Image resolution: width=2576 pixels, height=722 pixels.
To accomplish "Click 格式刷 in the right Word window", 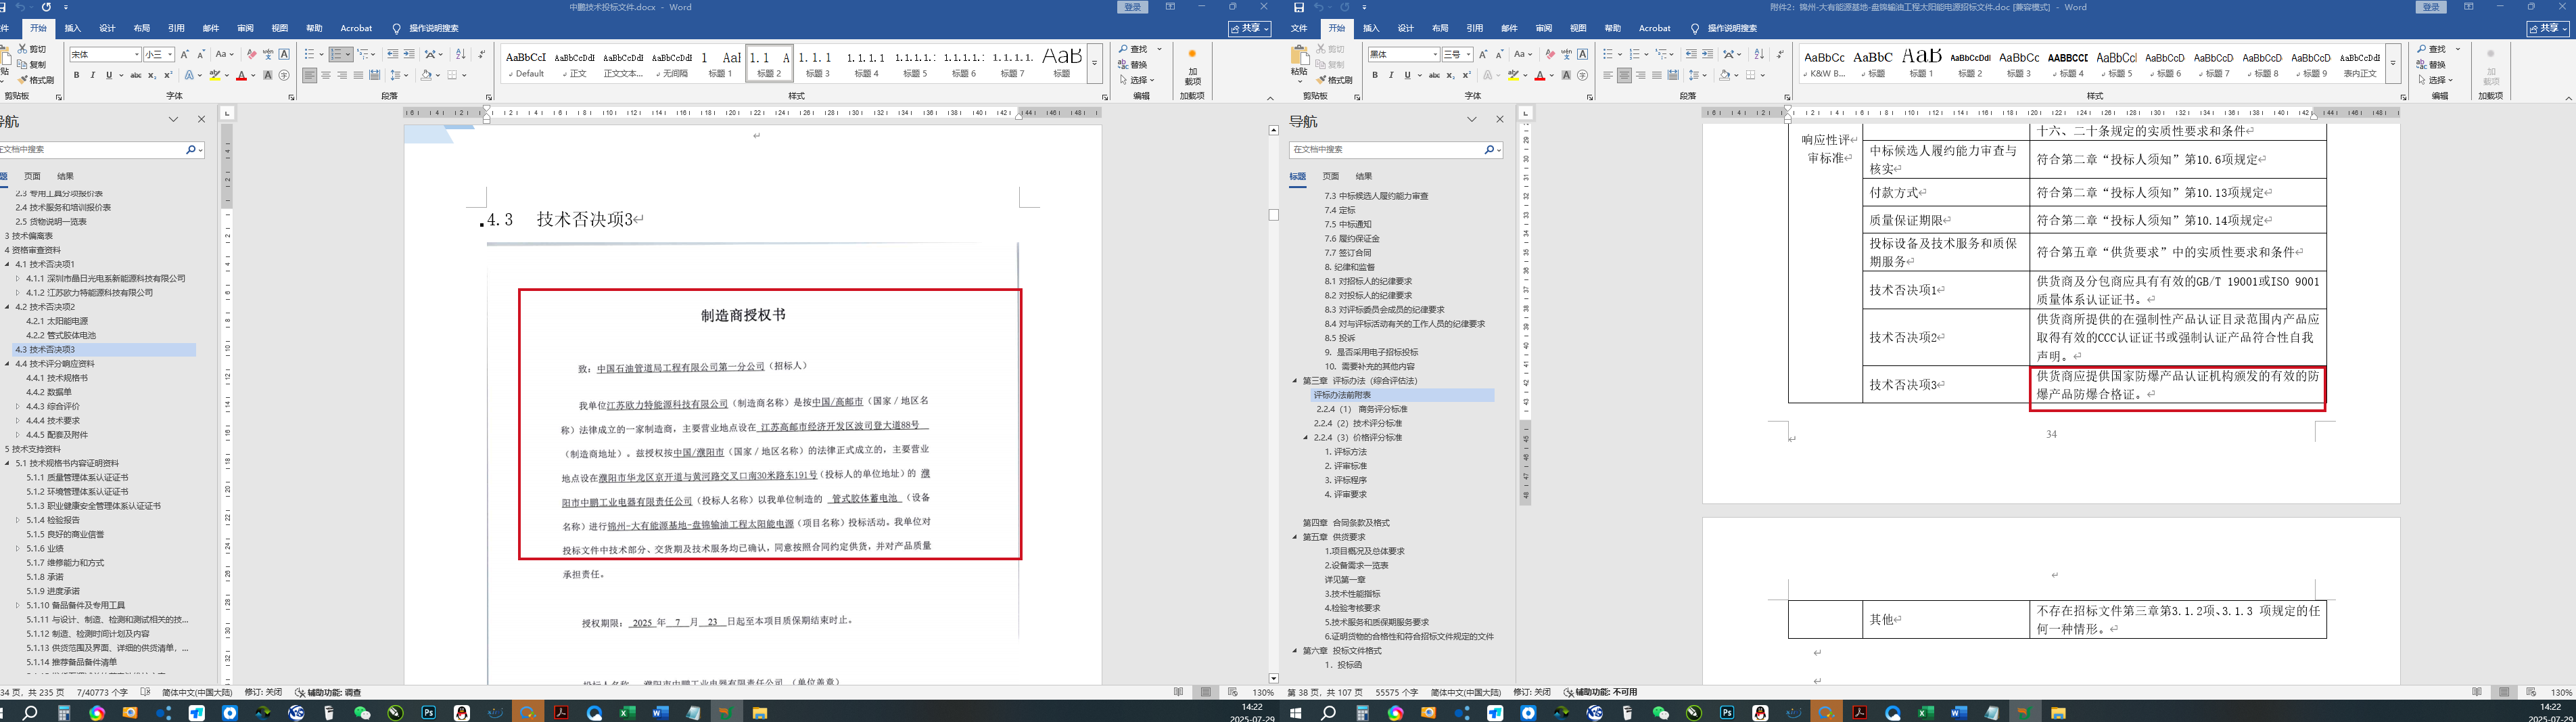I will [1335, 80].
